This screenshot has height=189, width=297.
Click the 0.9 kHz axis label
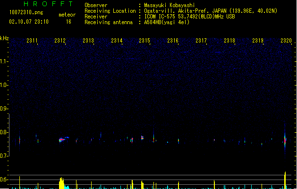pyautogui.click(x=4, y=109)
